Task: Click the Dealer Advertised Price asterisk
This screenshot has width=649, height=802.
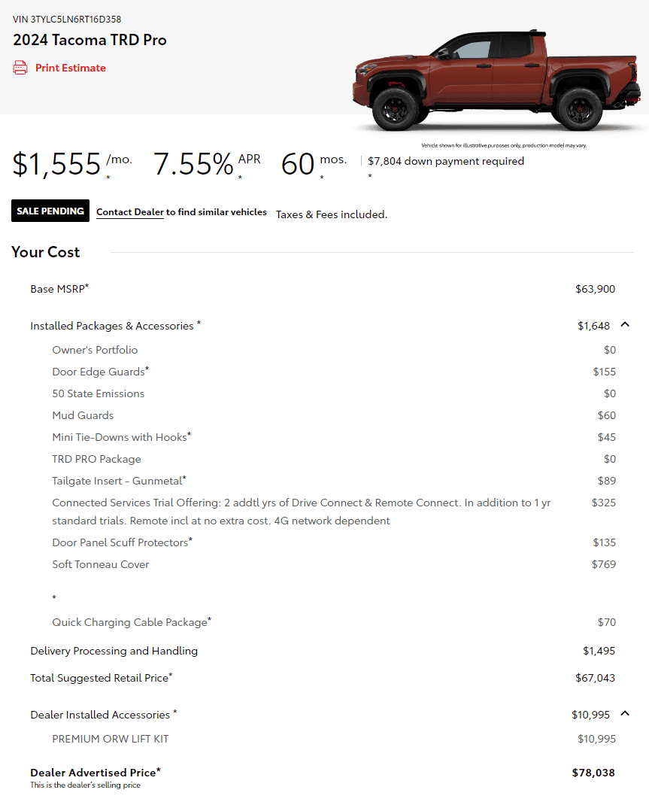Action: click(x=159, y=770)
